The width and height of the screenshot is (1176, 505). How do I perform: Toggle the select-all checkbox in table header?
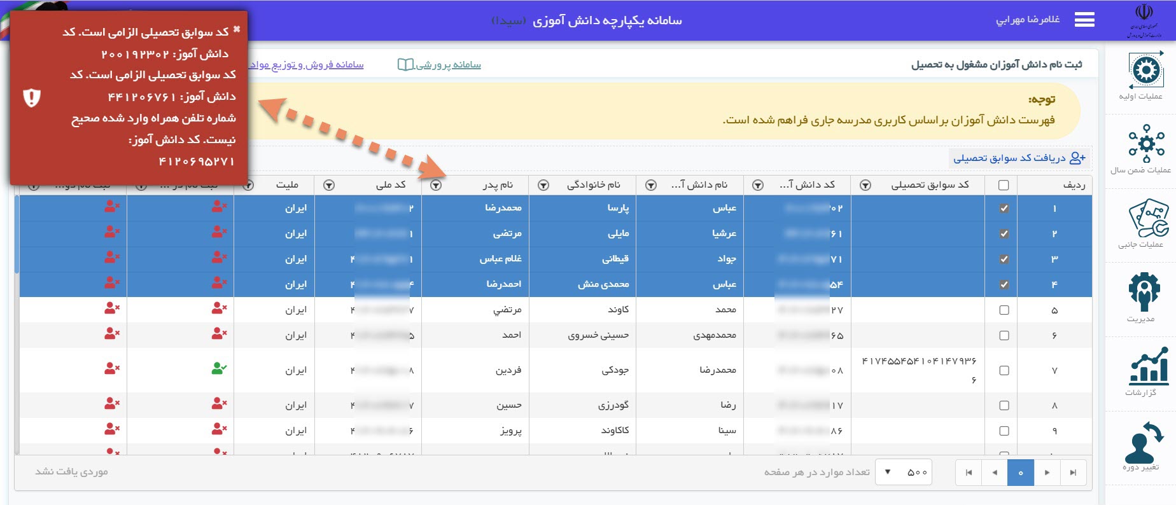tap(1004, 185)
